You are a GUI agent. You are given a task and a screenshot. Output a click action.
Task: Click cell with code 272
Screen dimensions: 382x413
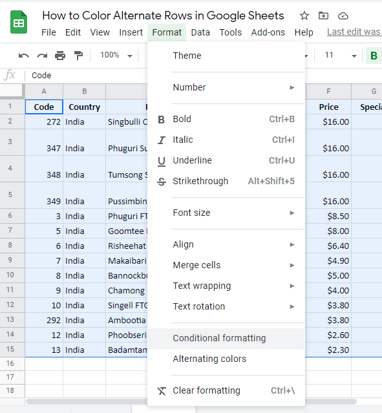click(x=44, y=122)
